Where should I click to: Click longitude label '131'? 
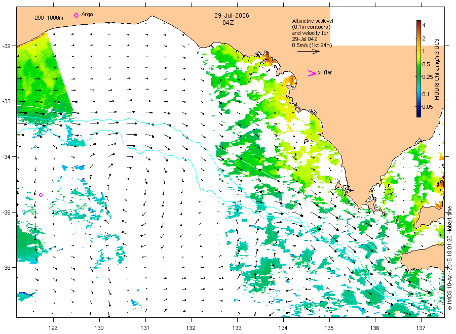tap(145, 328)
